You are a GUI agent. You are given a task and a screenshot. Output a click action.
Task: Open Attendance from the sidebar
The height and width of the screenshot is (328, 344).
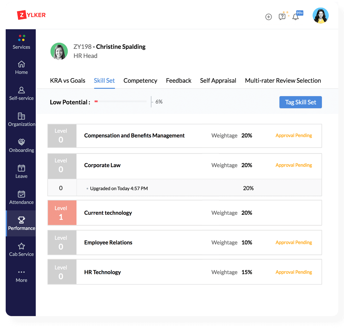pos(21,197)
